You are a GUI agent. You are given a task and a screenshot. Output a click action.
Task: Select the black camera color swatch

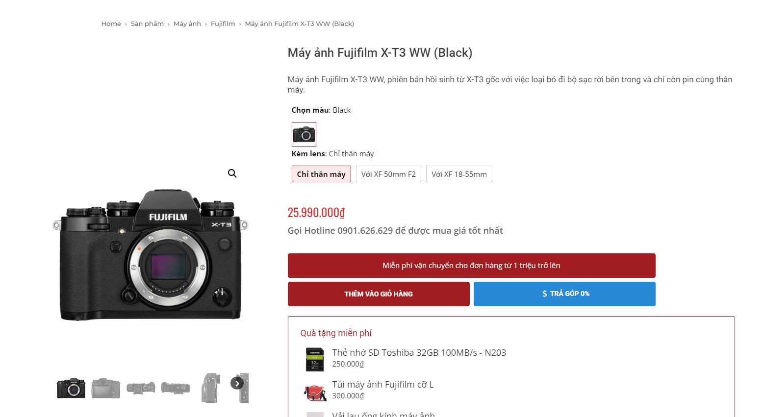pos(304,134)
